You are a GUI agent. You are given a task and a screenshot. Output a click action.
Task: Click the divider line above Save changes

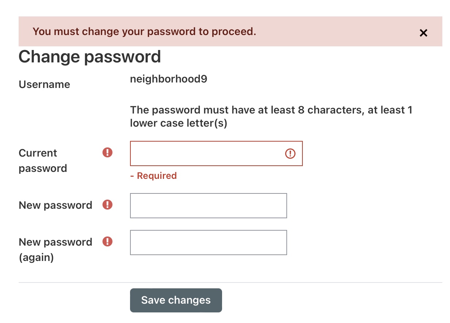230,282
